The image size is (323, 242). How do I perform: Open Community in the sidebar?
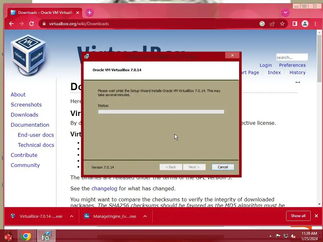click(x=25, y=165)
